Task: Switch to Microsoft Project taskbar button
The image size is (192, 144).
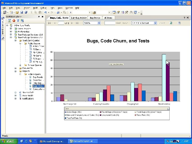Action: point(83,141)
